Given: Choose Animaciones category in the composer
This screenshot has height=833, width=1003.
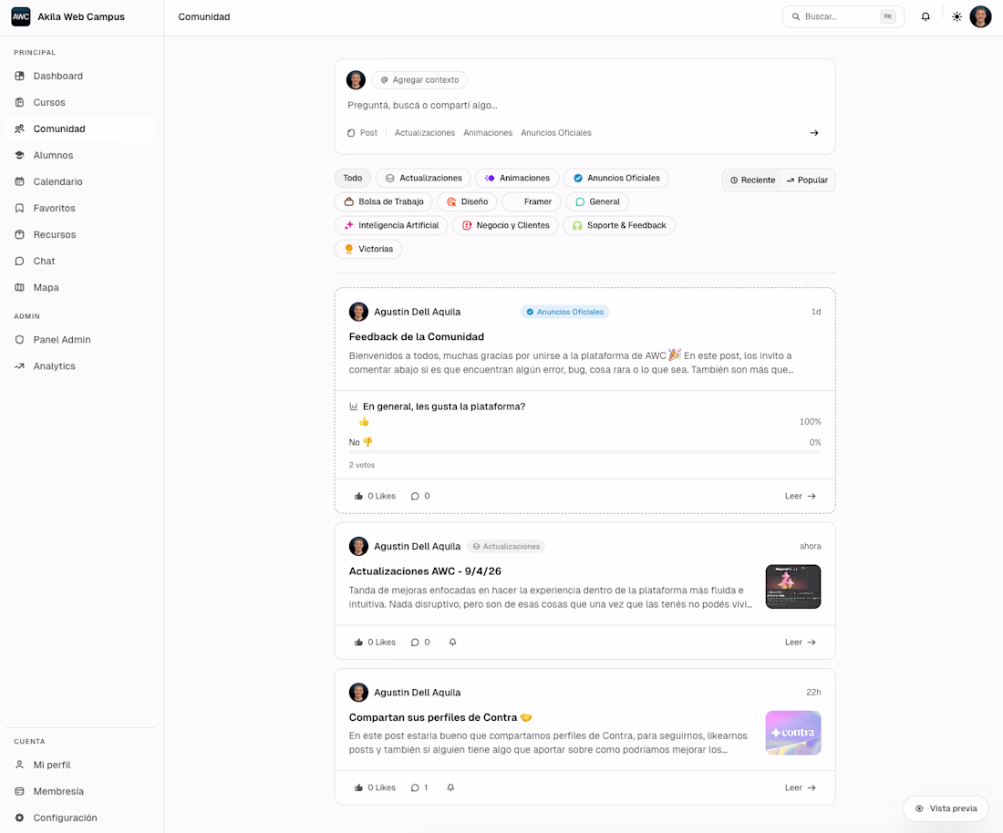Looking at the screenshot, I should (x=488, y=133).
